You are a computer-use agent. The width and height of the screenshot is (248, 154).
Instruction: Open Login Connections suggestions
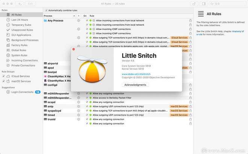[x=21, y=92]
